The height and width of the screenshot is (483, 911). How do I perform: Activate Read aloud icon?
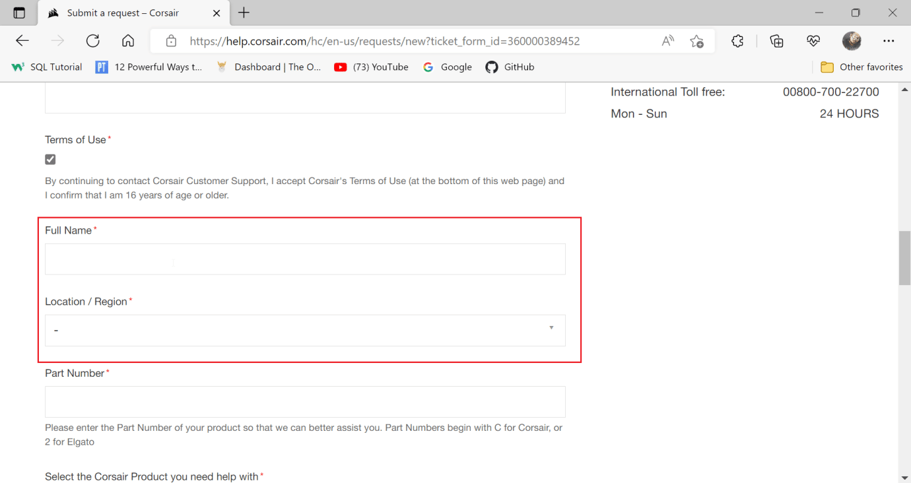[668, 41]
